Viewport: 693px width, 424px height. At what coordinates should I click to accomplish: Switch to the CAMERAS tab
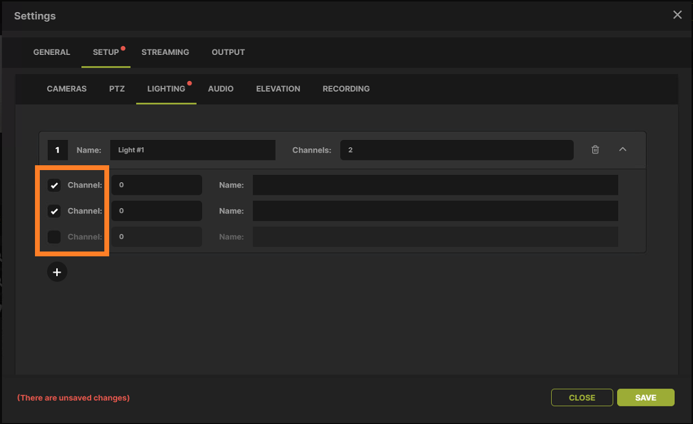pyautogui.click(x=66, y=89)
